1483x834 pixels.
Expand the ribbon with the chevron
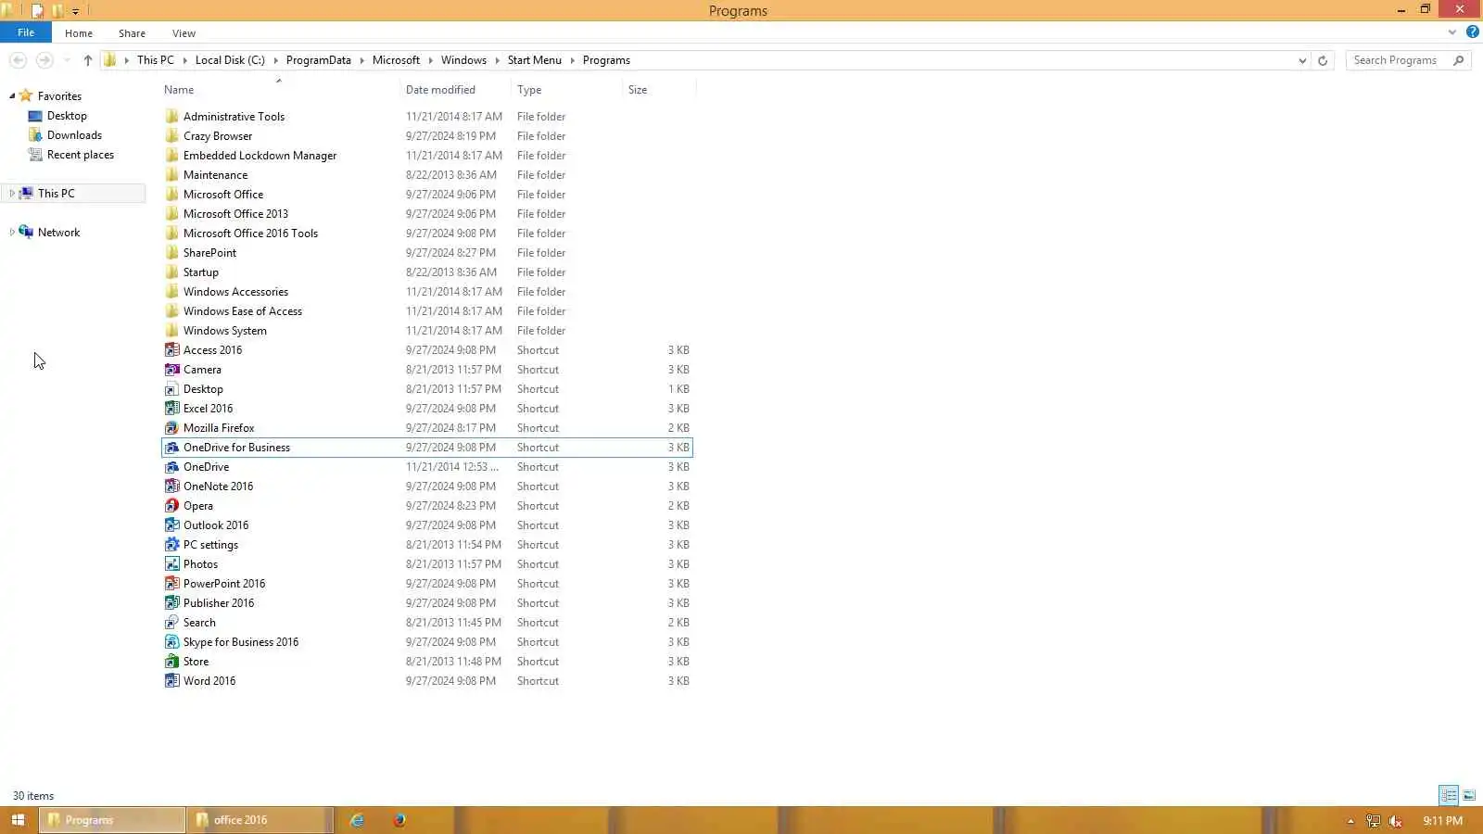pos(1452,32)
